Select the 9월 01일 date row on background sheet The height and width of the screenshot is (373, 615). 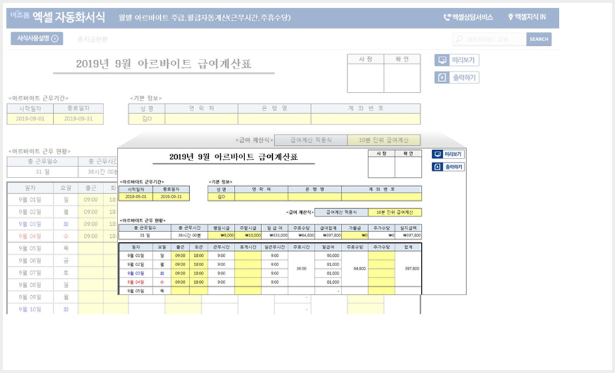pyautogui.click(x=30, y=200)
